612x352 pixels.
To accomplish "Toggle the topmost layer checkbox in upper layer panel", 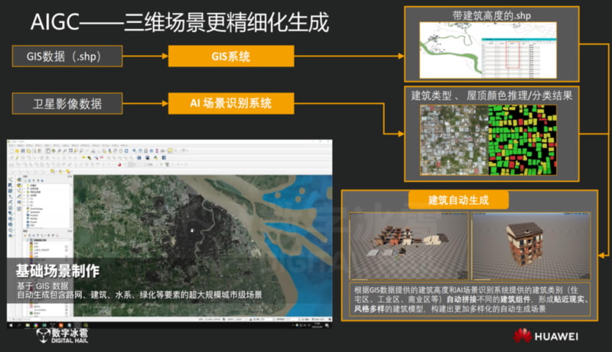I will point(26,186).
